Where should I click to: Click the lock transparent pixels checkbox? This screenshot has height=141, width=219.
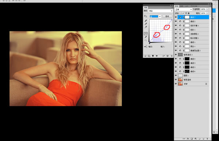pyautogui.click(x=181, y=13)
